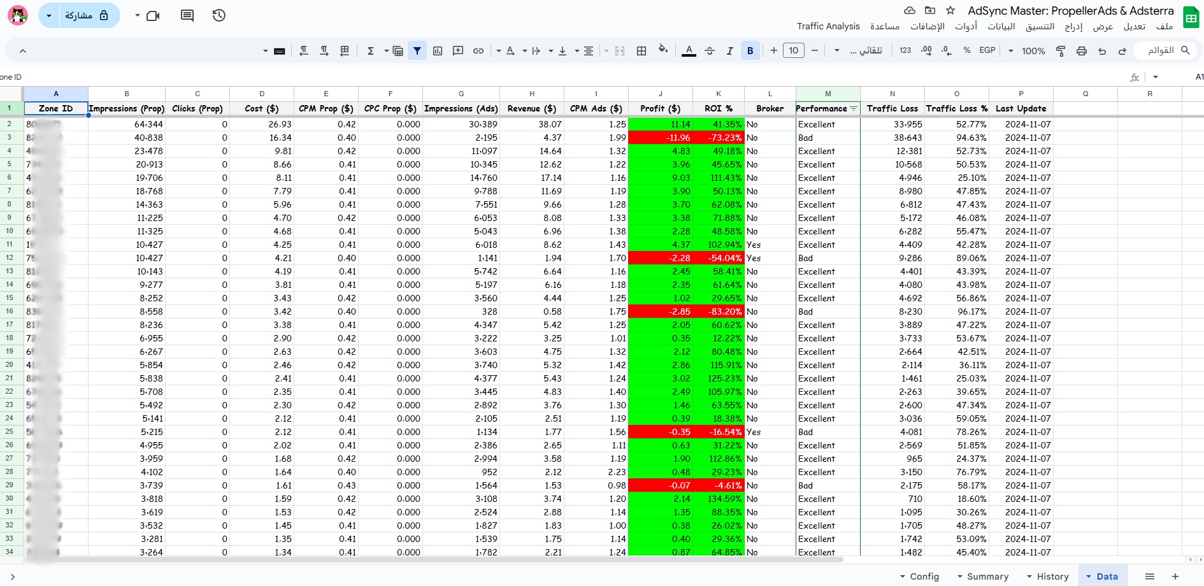The image size is (1204, 586).
Task: Decrease decimal places icon
Action: click(947, 50)
